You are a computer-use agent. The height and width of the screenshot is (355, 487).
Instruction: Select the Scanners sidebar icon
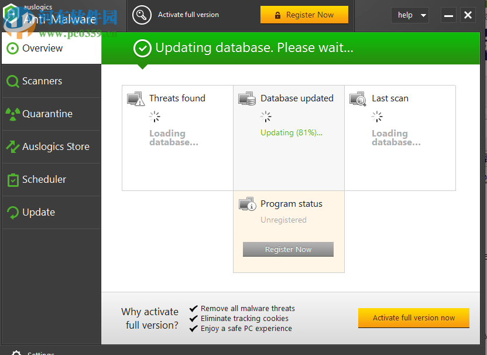click(x=12, y=81)
